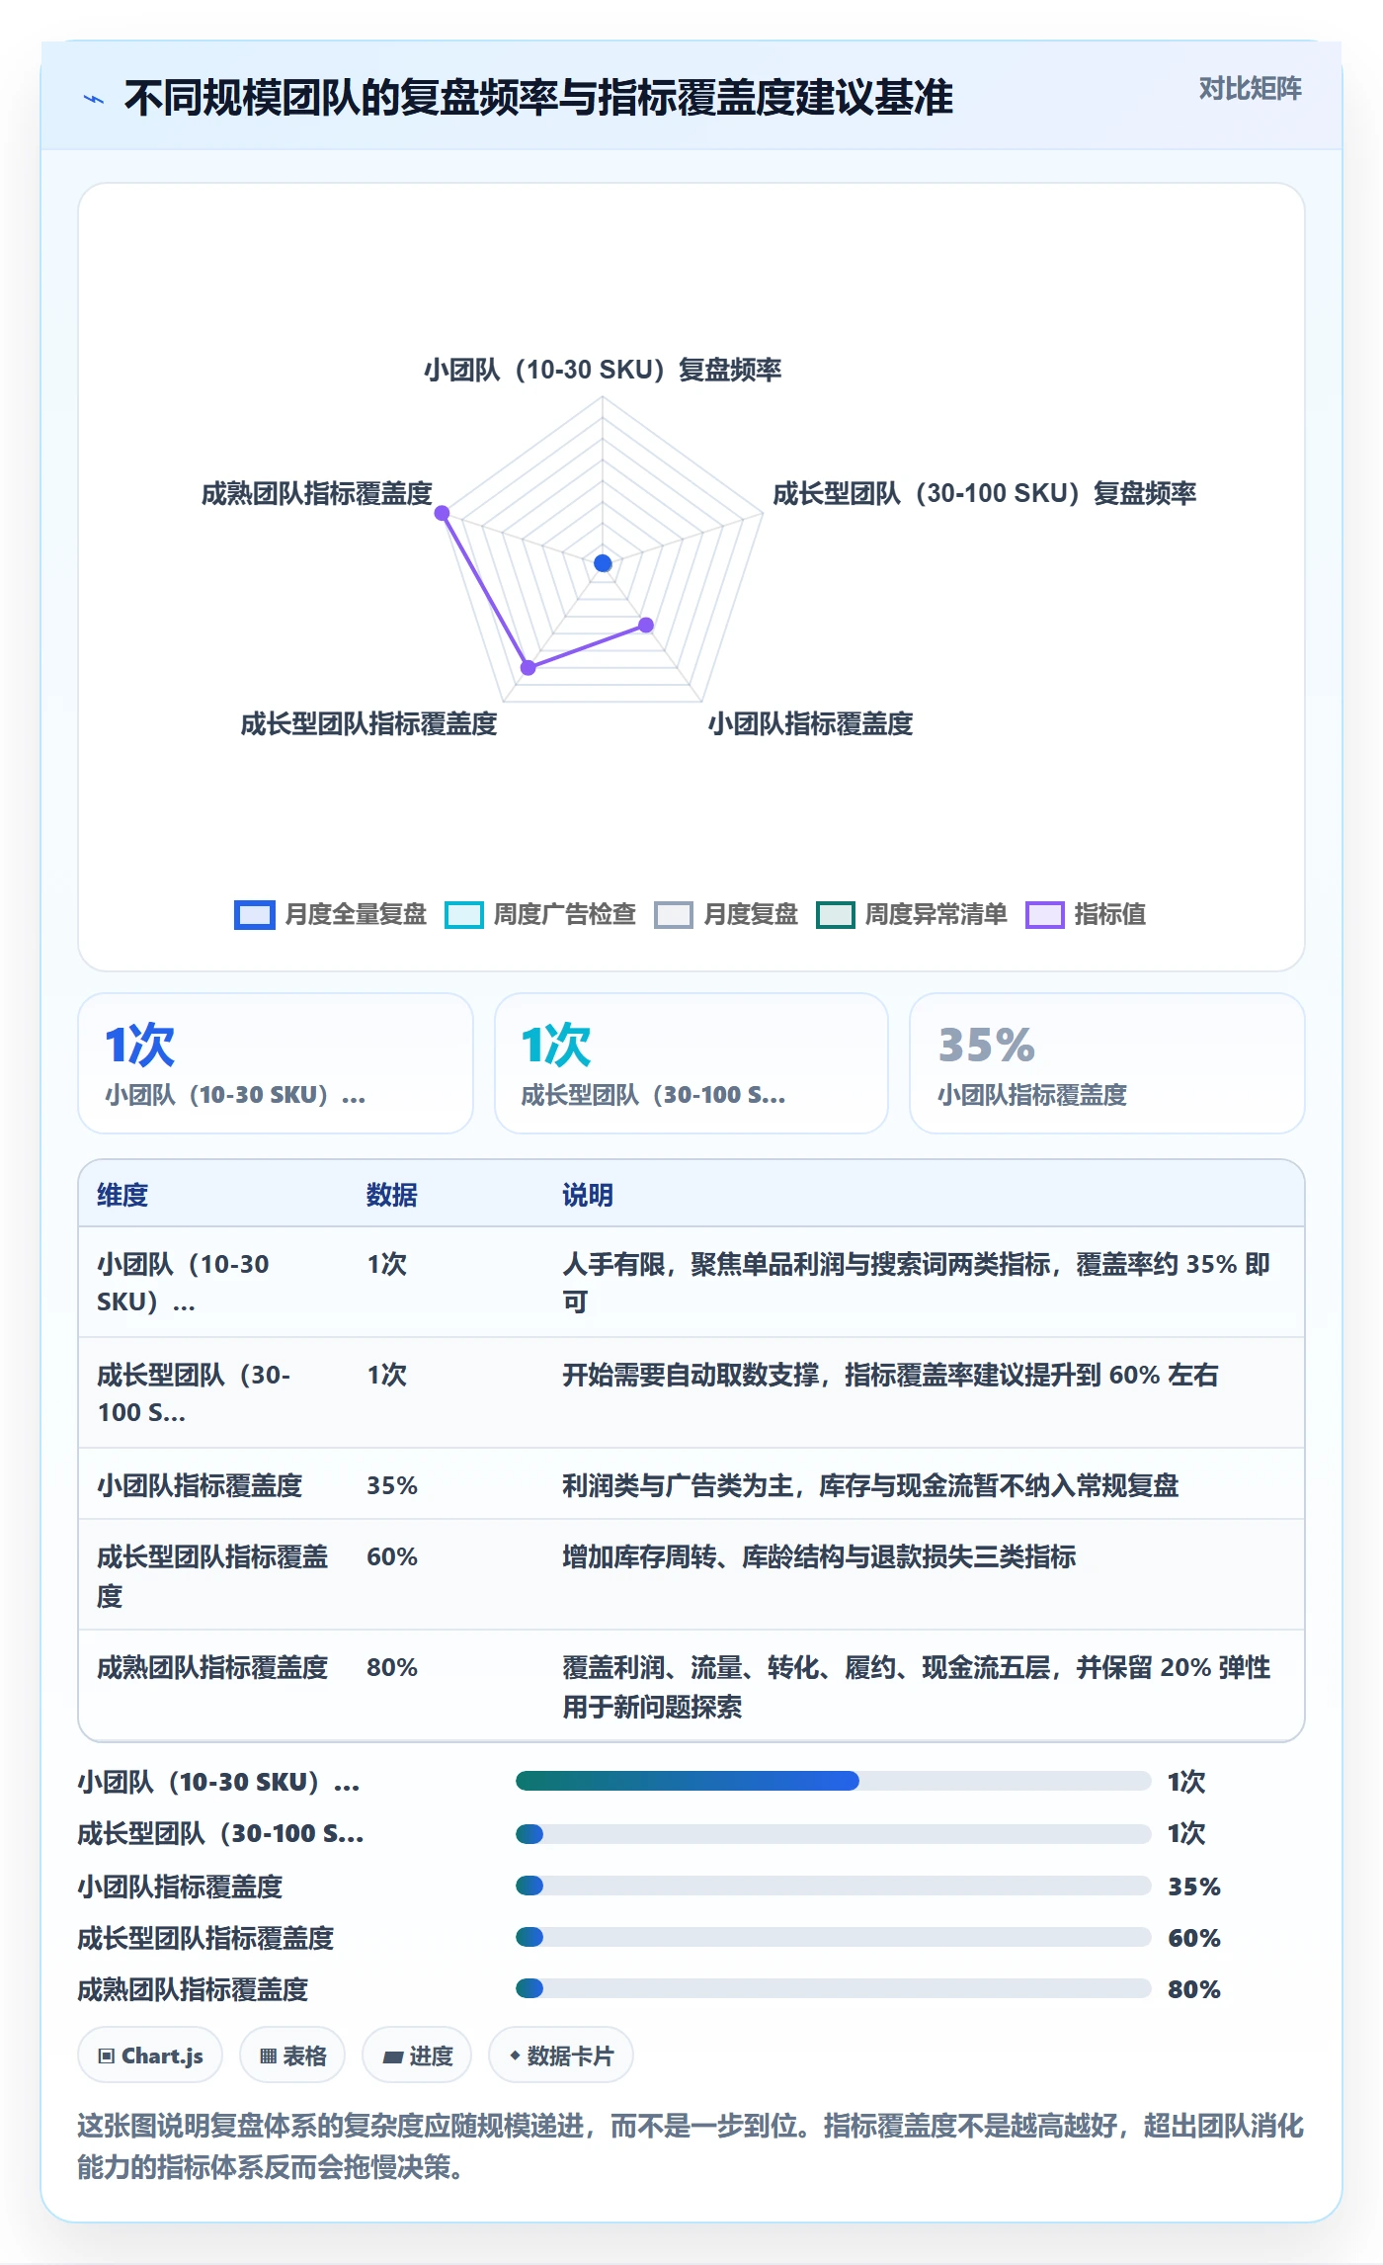Select the purple radar point nearest 小团队指标覆盖度
The height and width of the screenshot is (2265, 1383).
coord(646,625)
